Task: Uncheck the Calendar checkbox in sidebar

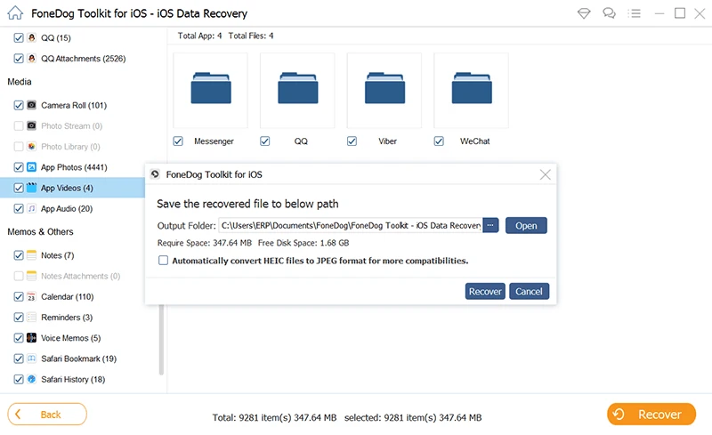Action: pos(19,297)
